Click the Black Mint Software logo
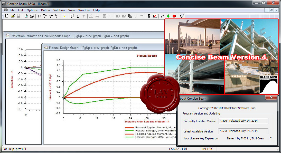The height and width of the screenshot is (153, 281). 269,84
